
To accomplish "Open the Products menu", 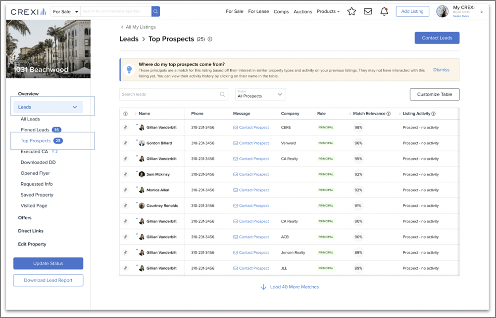I will point(328,11).
